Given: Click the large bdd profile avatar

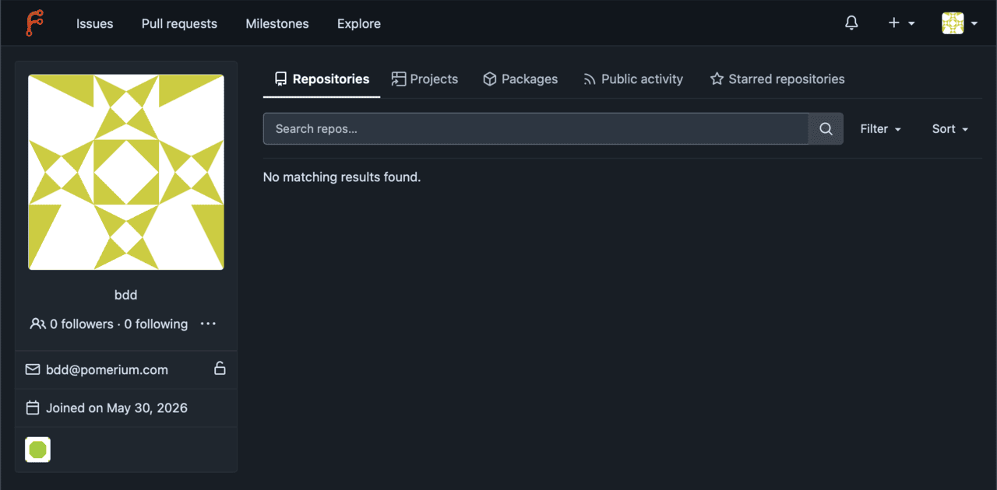Looking at the screenshot, I should coord(126,173).
